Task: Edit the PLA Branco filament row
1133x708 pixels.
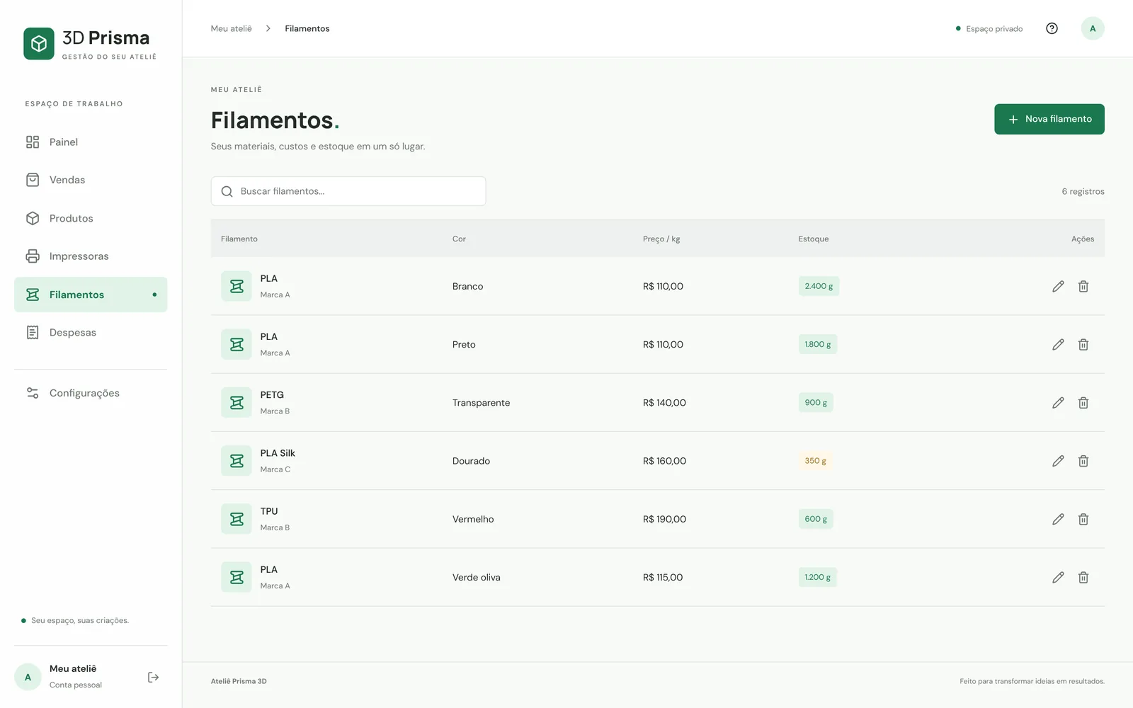Action: point(1058,286)
